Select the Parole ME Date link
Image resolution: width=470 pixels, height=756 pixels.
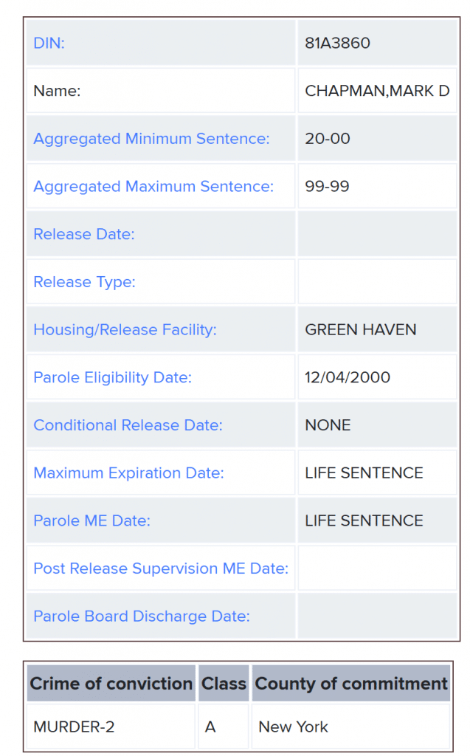[x=91, y=521]
